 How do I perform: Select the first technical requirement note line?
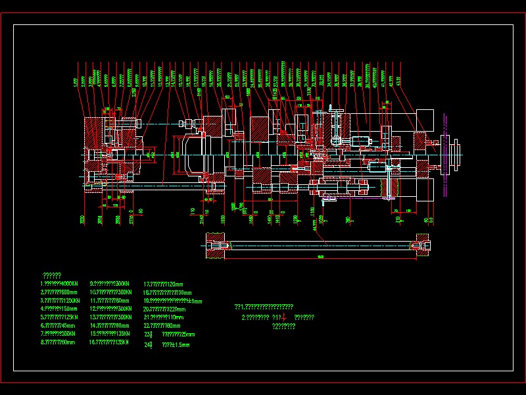tap(264, 307)
